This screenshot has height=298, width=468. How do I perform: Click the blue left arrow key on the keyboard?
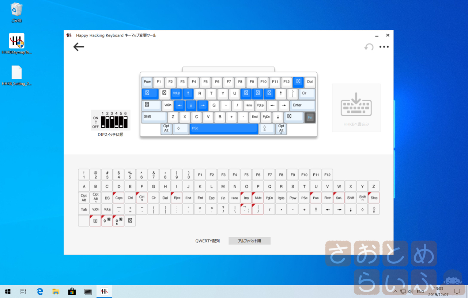(179, 105)
